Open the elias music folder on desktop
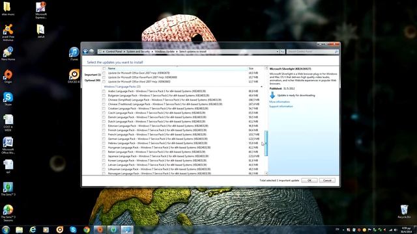This screenshot has width=417, height=234. click(x=7, y=9)
